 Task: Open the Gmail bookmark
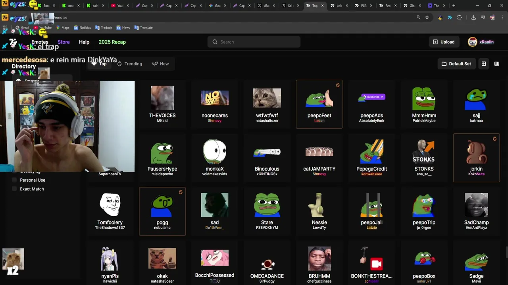(22, 28)
